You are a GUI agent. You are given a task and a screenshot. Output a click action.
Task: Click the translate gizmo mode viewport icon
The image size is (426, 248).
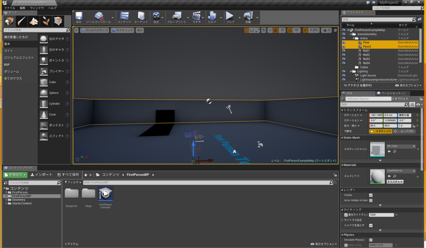[246, 30]
